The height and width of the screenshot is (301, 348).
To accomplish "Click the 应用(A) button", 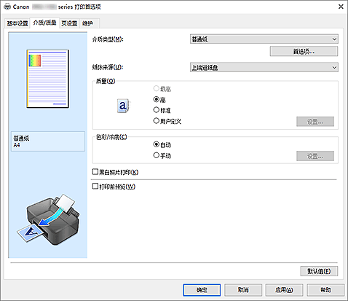I will (x=284, y=290).
